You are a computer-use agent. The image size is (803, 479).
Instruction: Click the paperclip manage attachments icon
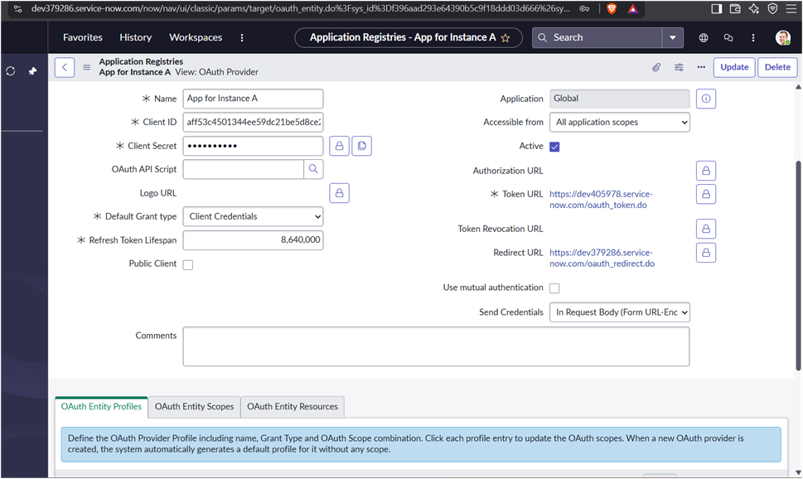[656, 67]
